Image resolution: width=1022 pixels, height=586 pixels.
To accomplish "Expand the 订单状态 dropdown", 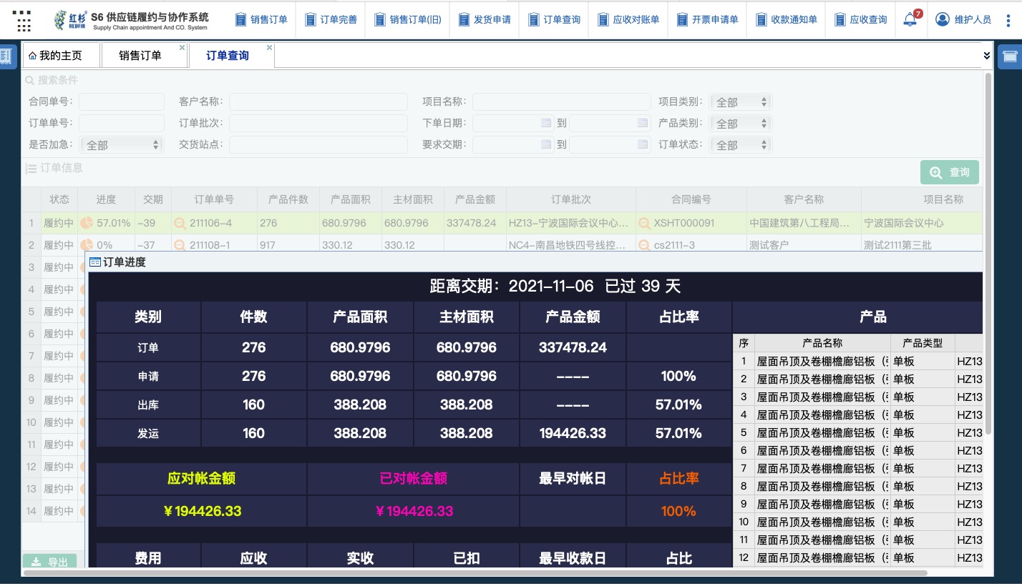I will coord(740,145).
